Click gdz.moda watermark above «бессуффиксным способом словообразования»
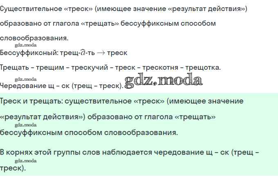The height and width of the screenshot is (190, 278). [26, 125]
